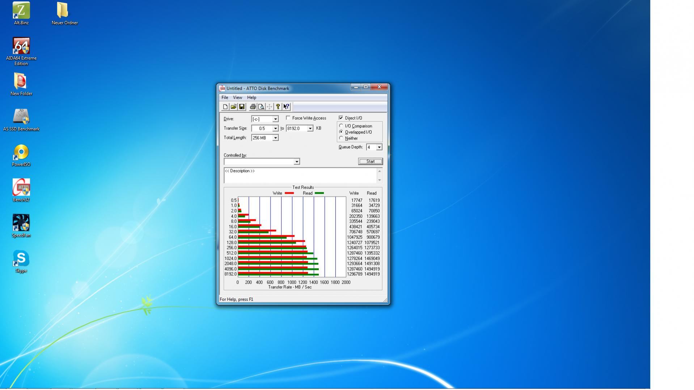This screenshot has height=390, width=694.
Task: Click the 16.0 row write value 438421
Action: click(x=356, y=227)
